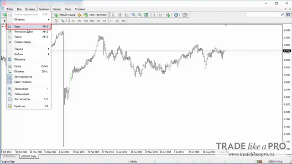Screen dimensions: 292x164
Task: Click the zoom in magnifier toolbar icon
Action: pos(134,15)
